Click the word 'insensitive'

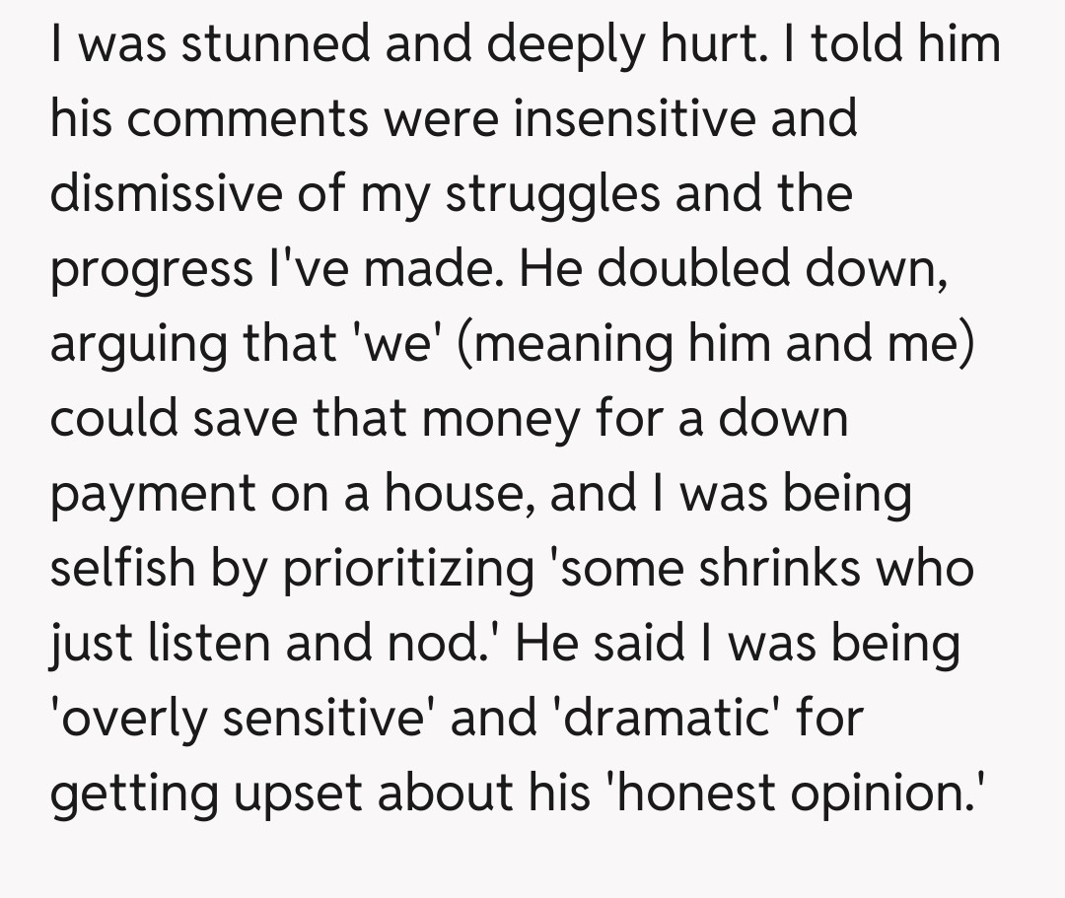click(634, 119)
